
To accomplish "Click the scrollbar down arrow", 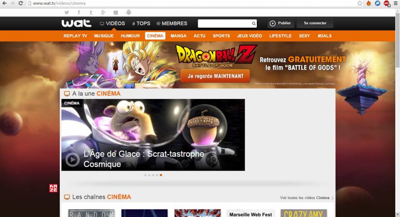I will coord(398,215).
